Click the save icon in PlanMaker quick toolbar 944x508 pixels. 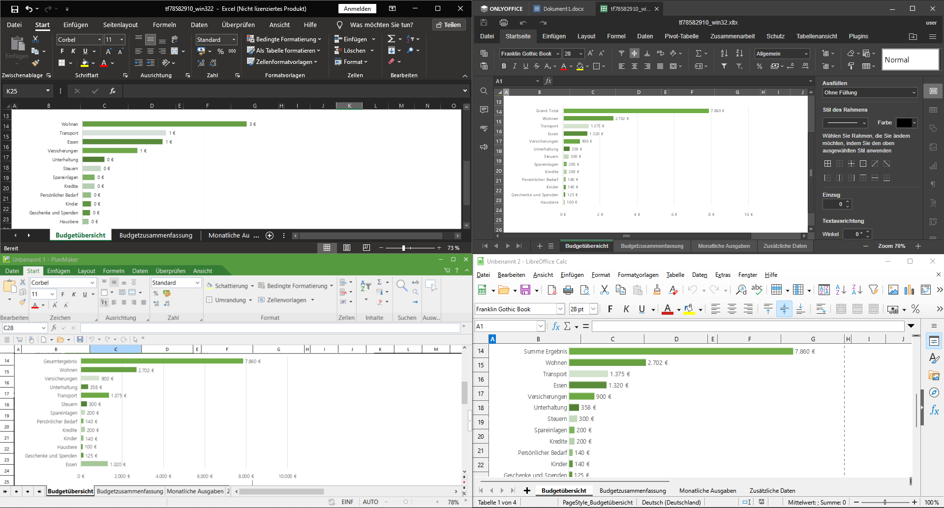pyautogui.click(x=80, y=339)
